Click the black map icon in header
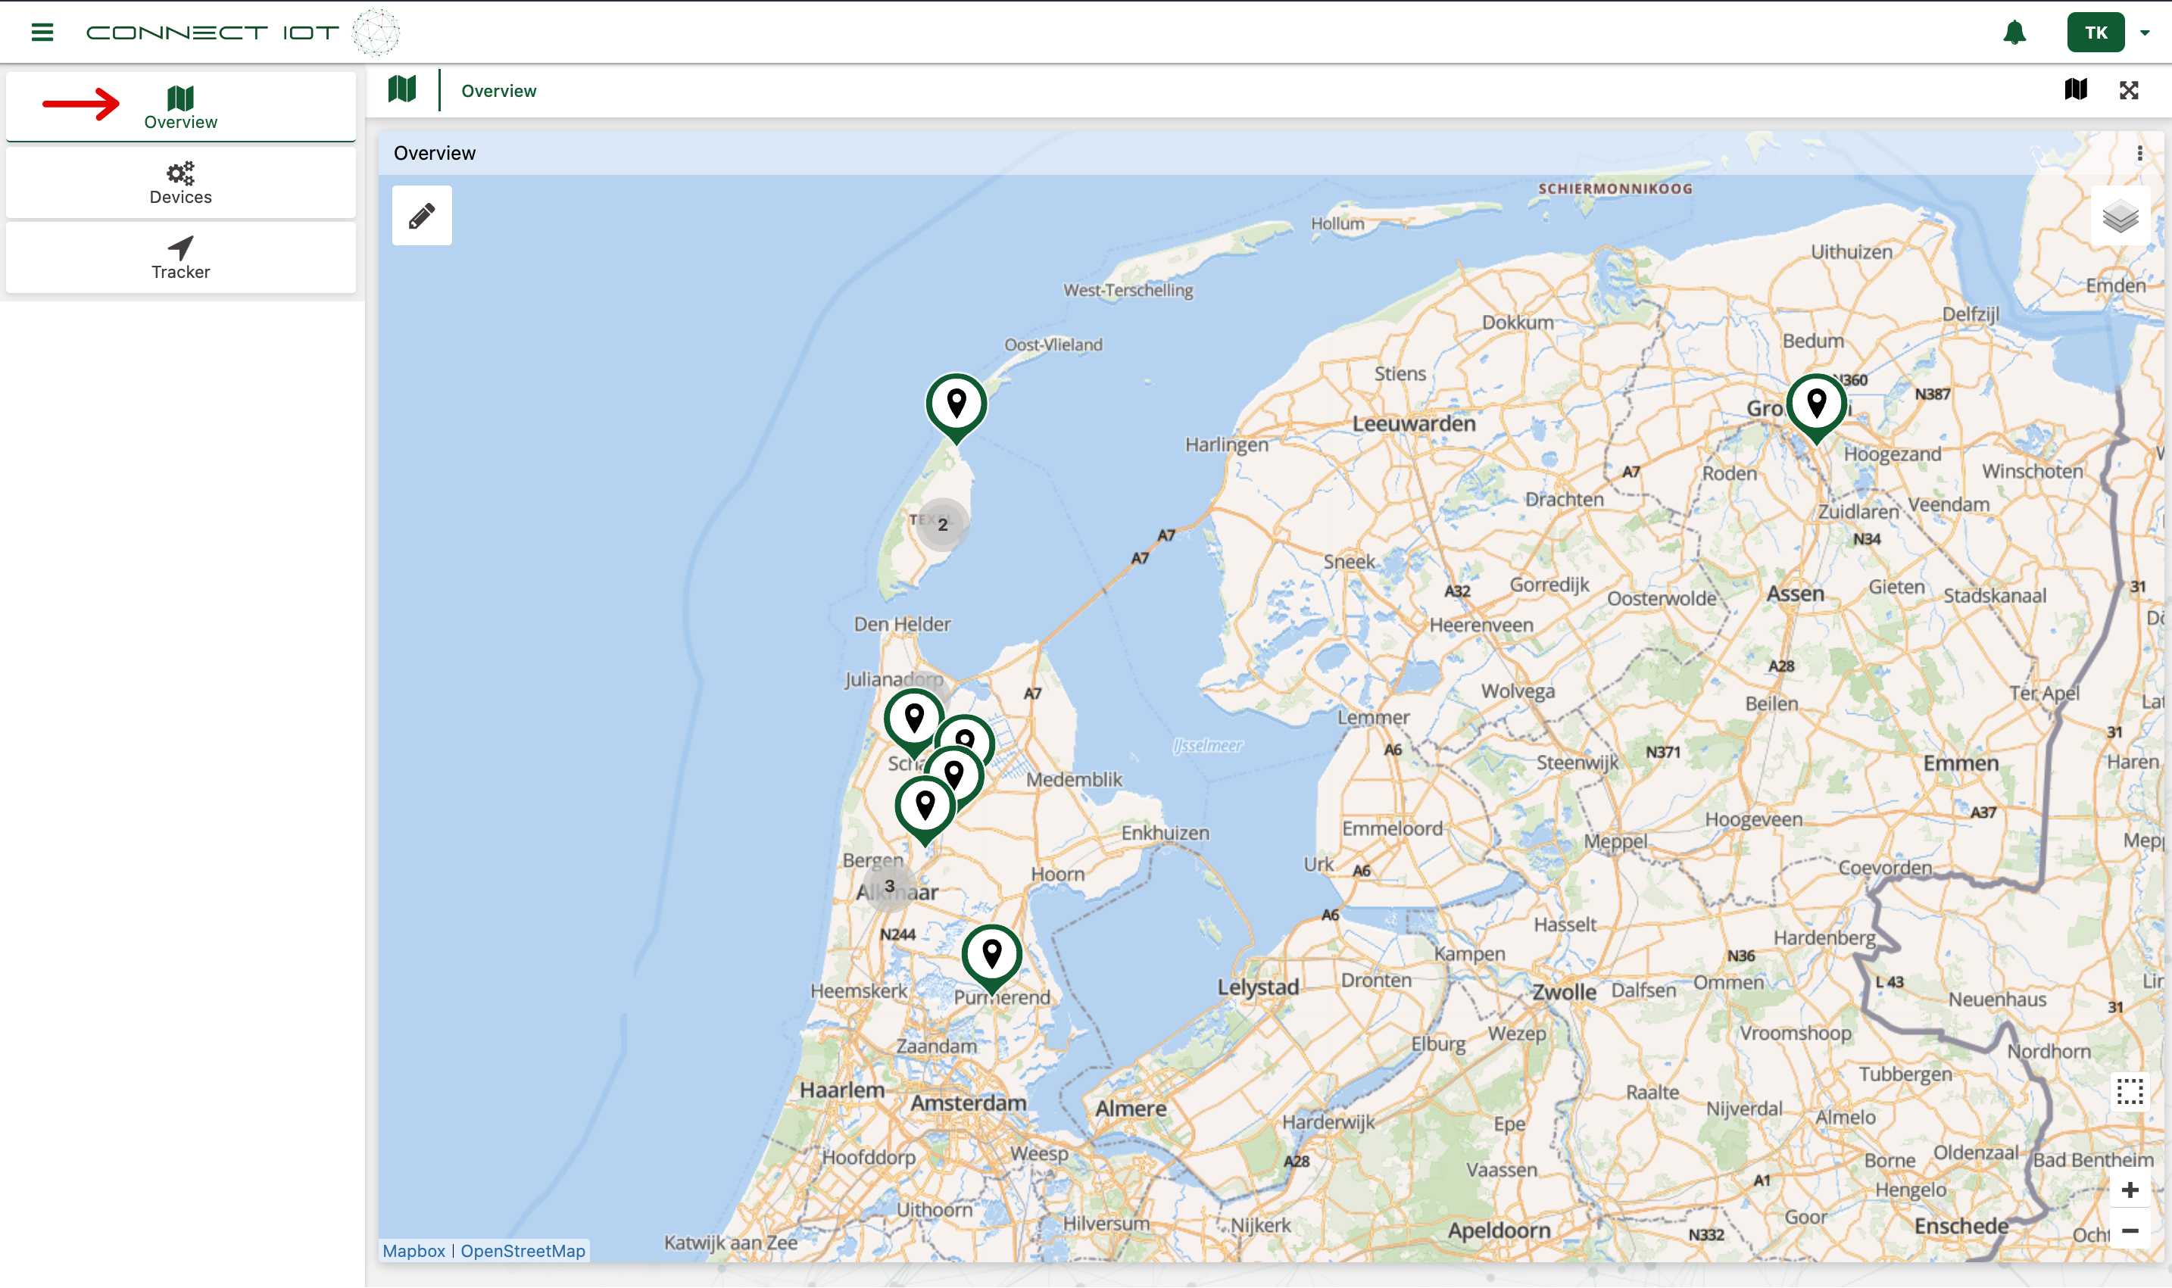The width and height of the screenshot is (2172, 1288). click(x=2076, y=89)
